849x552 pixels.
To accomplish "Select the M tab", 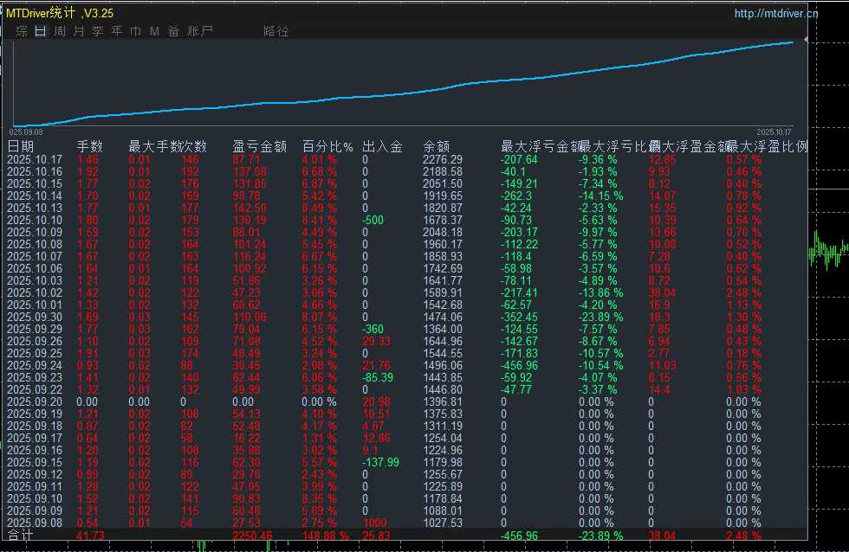I will (x=155, y=31).
